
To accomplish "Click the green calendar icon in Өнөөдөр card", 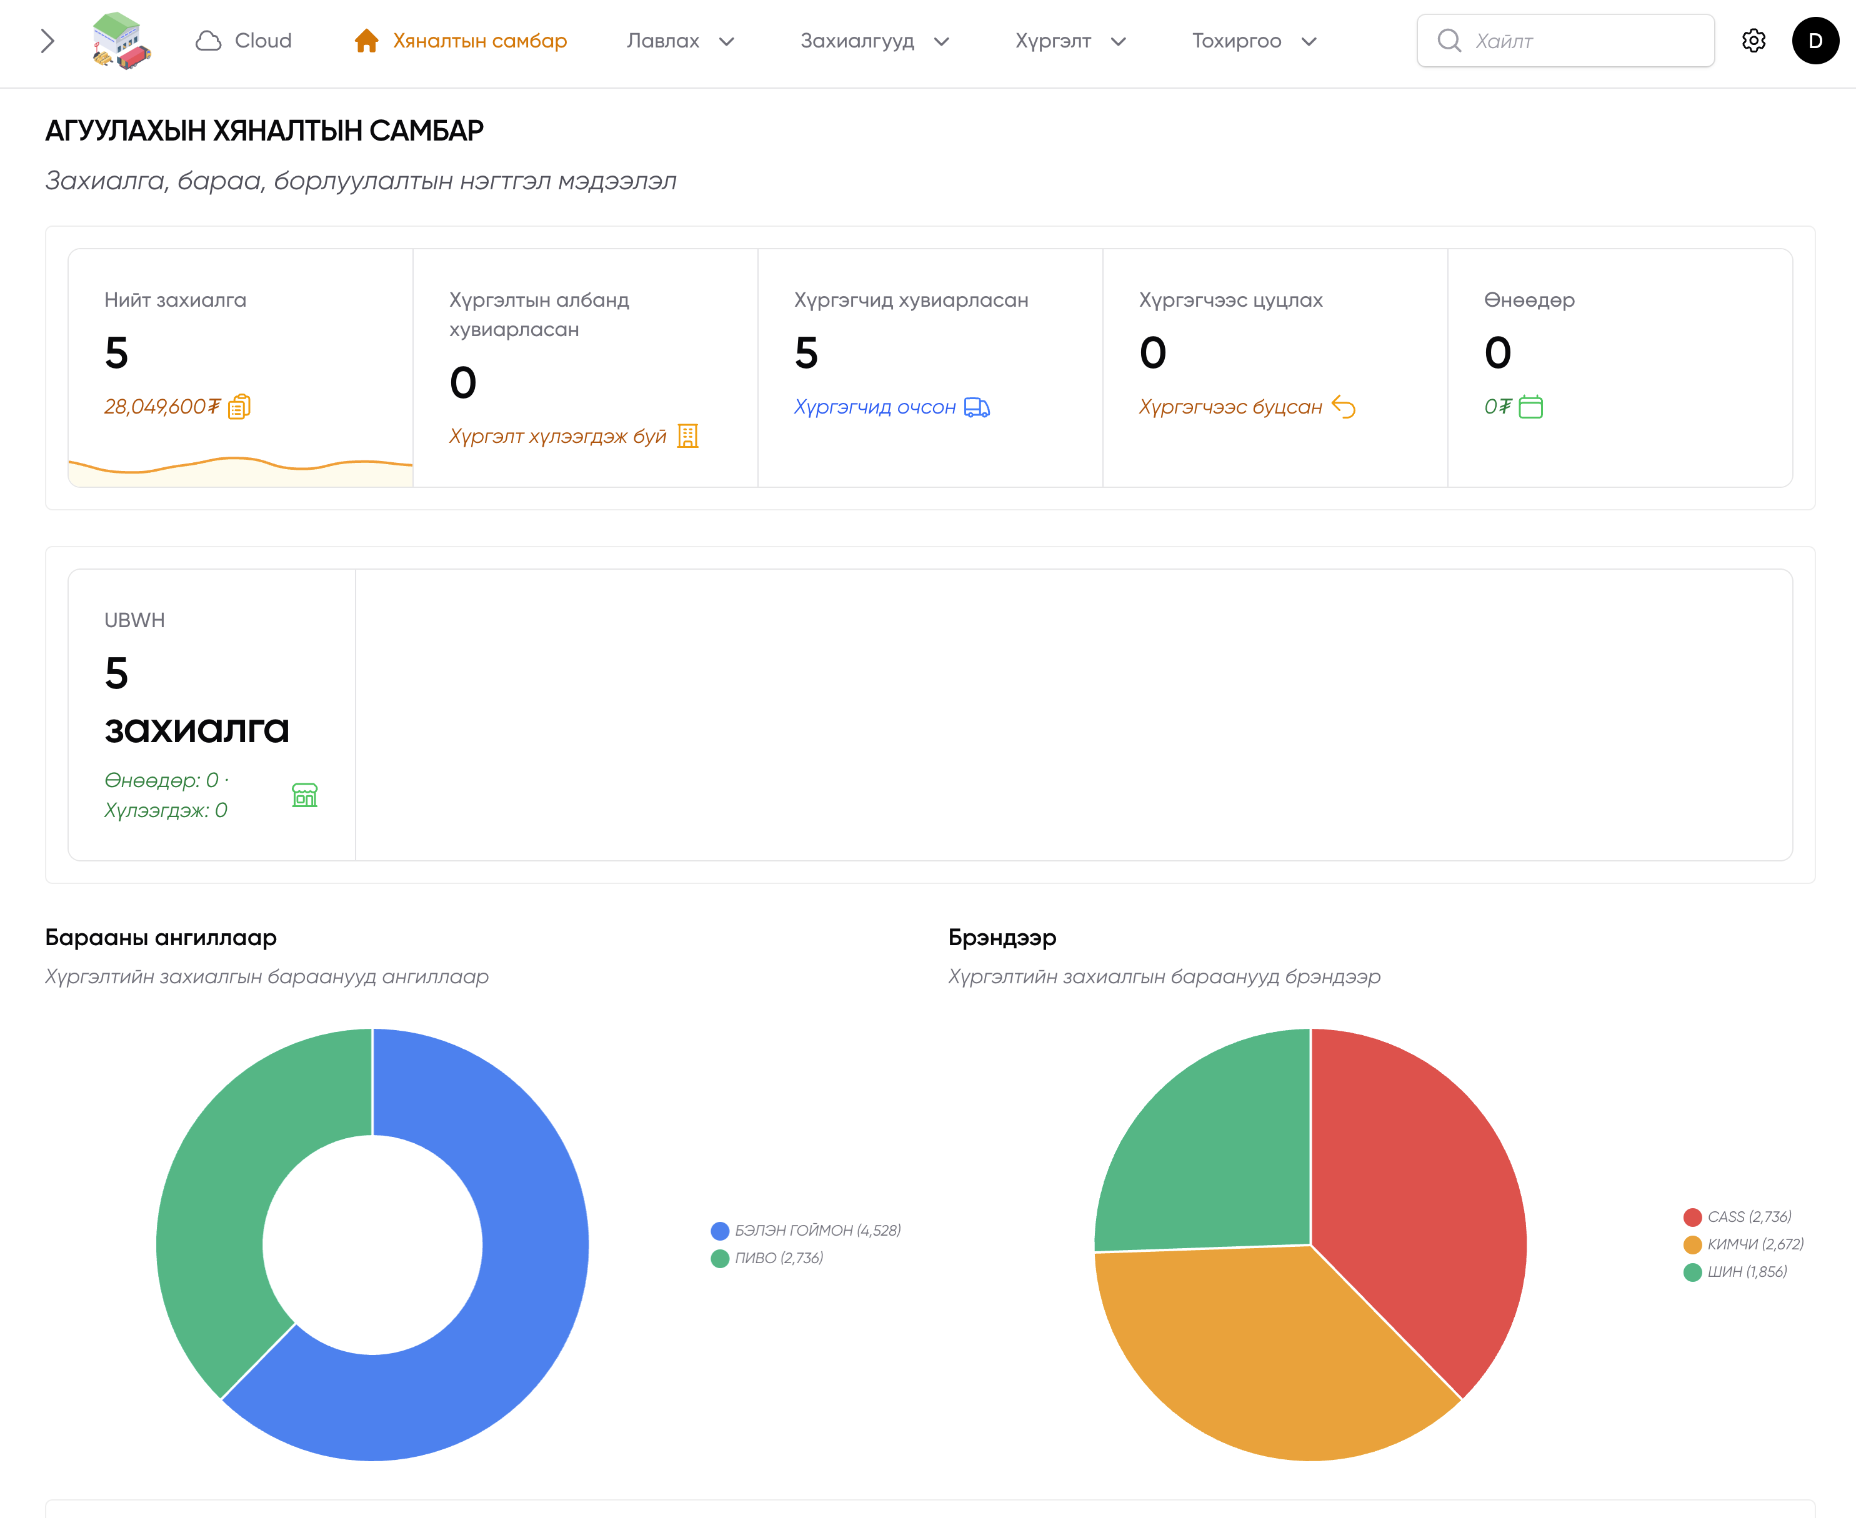I will 1532,405.
